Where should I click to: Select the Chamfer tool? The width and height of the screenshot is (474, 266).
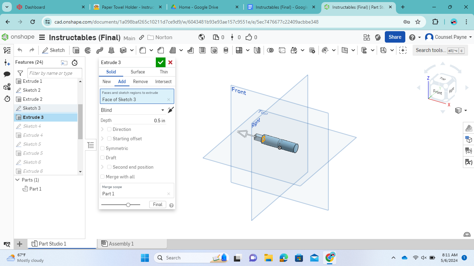coord(161,50)
